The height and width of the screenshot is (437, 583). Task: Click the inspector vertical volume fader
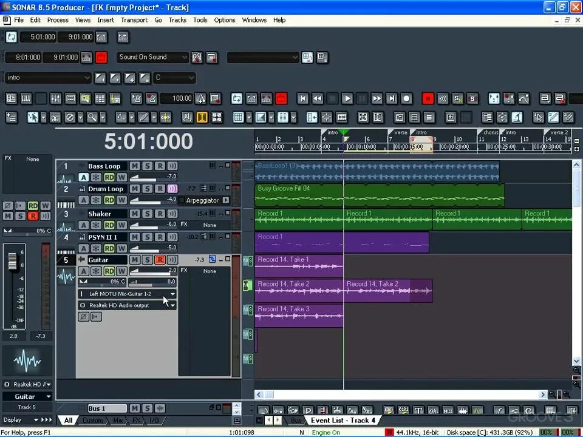(13, 260)
